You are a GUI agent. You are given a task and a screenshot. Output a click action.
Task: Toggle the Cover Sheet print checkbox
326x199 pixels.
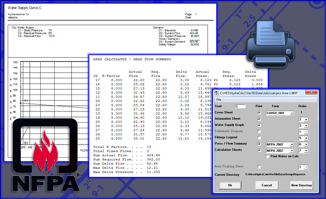point(259,113)
